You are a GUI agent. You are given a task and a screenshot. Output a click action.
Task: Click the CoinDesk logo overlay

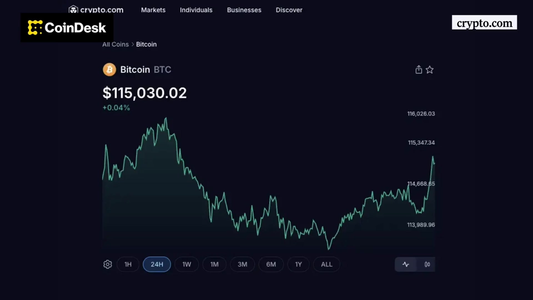point(67,27)
